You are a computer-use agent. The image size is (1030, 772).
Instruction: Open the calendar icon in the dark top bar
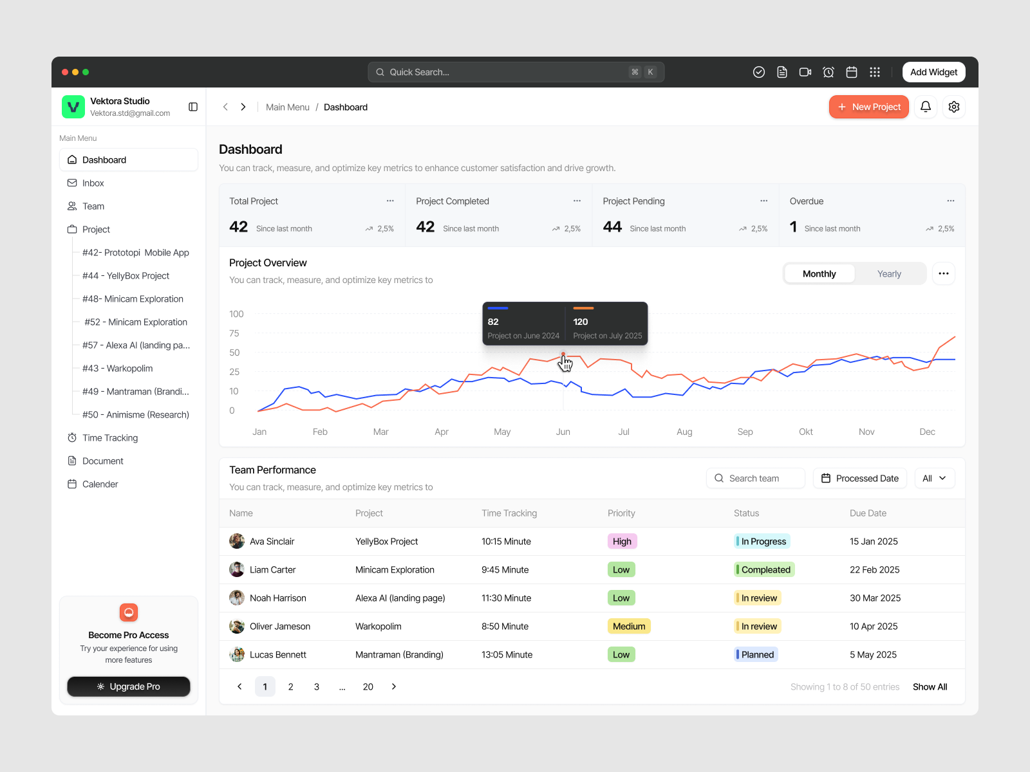click(851, 71)
